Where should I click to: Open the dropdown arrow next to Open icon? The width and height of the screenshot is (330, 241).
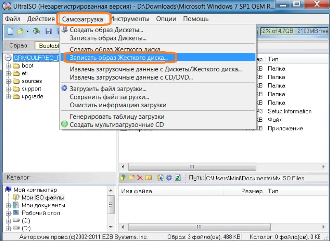coord(27,31)
